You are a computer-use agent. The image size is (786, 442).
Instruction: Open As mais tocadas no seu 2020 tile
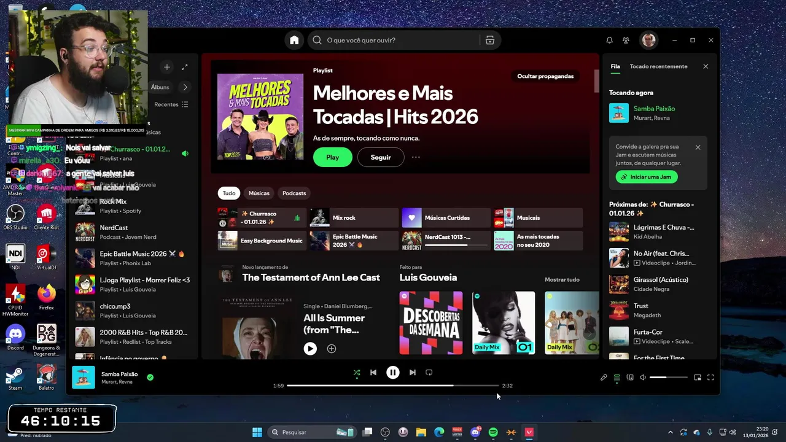pyautogui.click(x=539, y=241)
